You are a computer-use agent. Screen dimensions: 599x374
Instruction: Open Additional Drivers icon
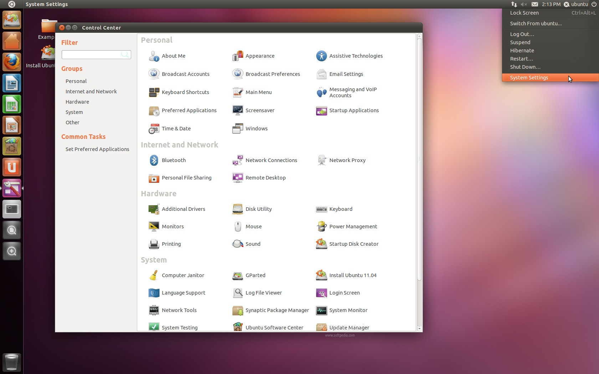click(x=154, y=209)
